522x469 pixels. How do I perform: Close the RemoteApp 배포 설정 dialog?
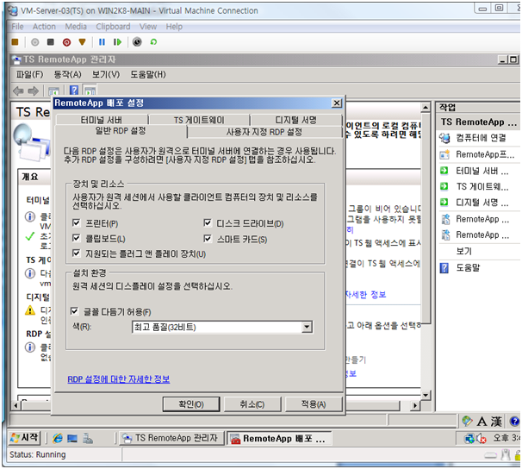(337, 103)
